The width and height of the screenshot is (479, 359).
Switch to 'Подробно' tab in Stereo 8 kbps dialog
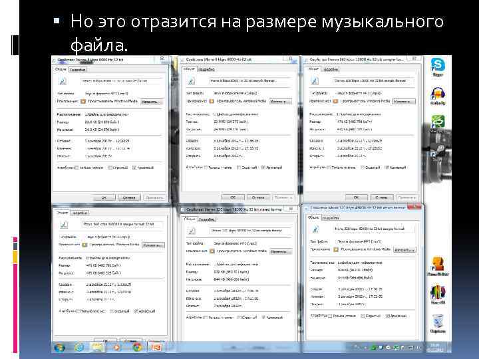click(77, 70)
